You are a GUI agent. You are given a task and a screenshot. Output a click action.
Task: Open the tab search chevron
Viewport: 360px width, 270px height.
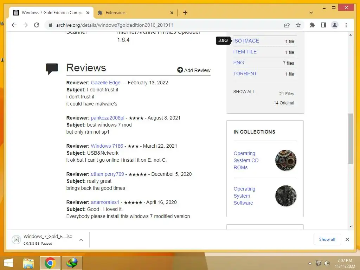(311, 13)
